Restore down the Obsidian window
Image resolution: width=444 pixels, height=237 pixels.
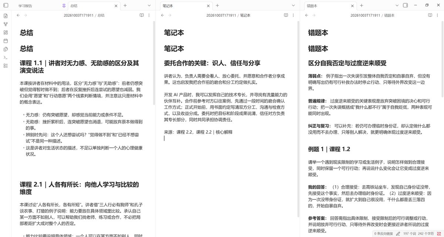pos(427,6)
